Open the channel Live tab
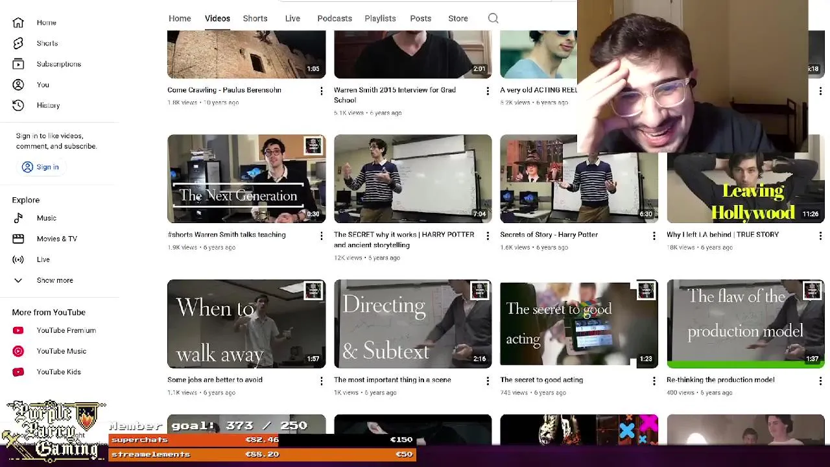Image resolution: width=830 pixels, height=467 pixels. pyautogui.click(x=292, y=18)
